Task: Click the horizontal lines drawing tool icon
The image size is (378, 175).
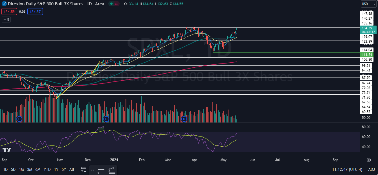Action: pyautogui.click(x=101, y=170)
